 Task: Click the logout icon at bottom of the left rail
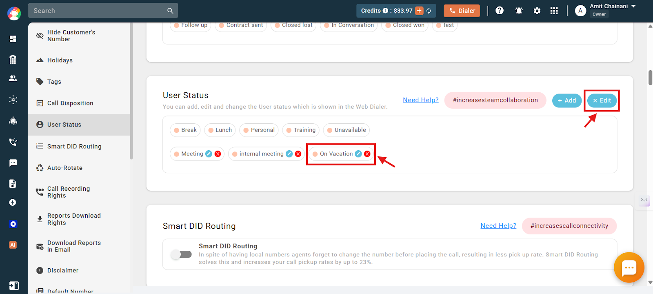coord(14,285)
